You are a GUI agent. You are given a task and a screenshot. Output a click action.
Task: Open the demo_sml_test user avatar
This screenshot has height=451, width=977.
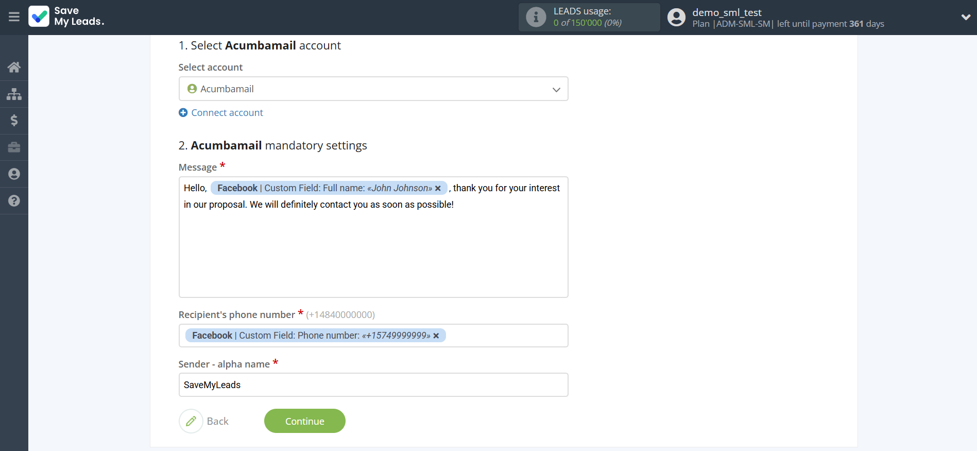(x=676, y=18)
